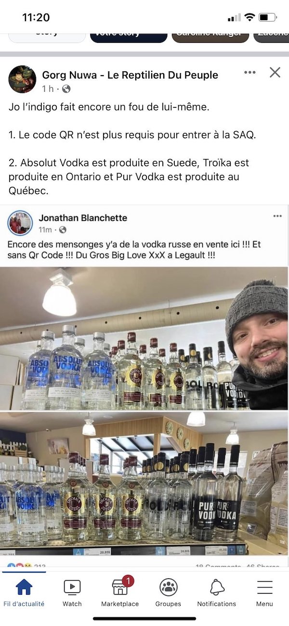The height and width of the screenshot is (626, 289).
Task: Open the Fil d'actualité home tab
Action: pos(24,593)
